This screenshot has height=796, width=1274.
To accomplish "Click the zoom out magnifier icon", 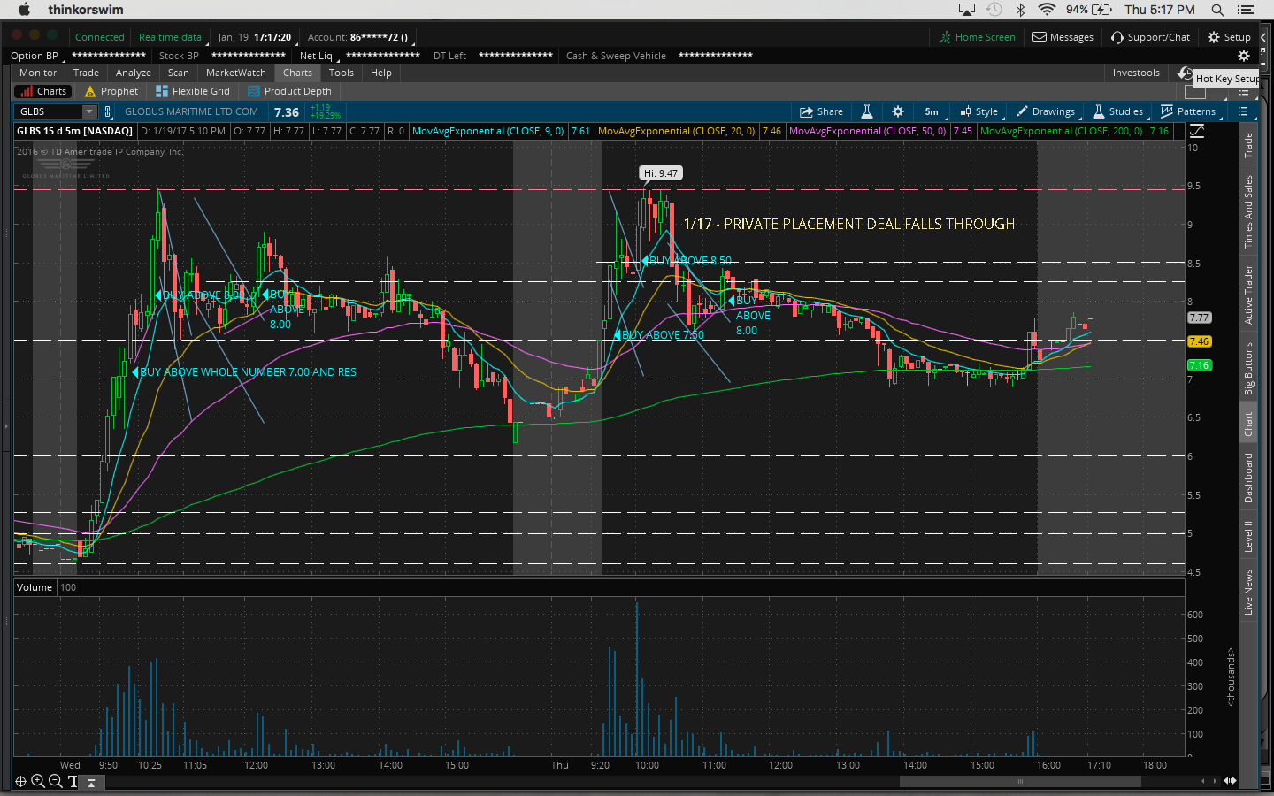I will coord(55,781).
